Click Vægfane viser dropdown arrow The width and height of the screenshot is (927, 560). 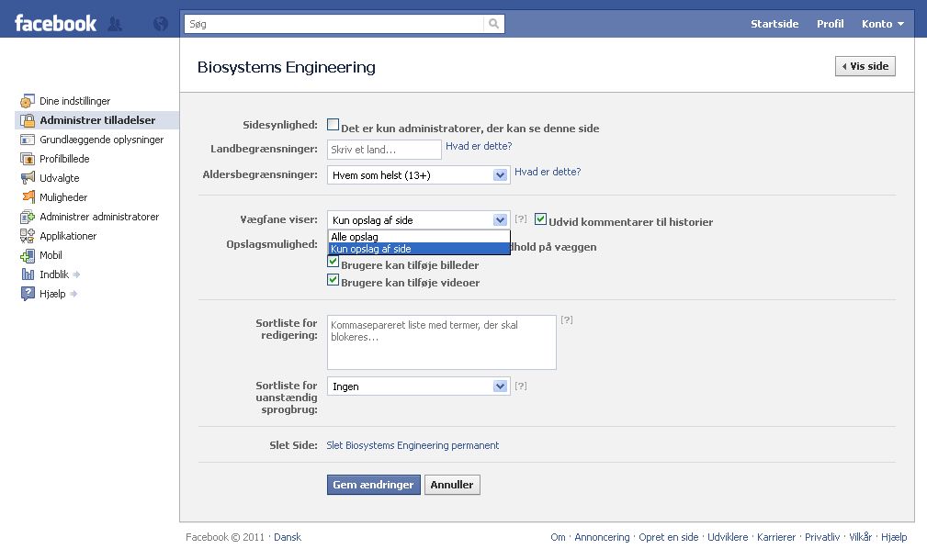[500, 220]
